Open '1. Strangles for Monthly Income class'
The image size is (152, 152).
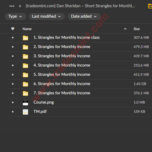[x=67, y=38]
